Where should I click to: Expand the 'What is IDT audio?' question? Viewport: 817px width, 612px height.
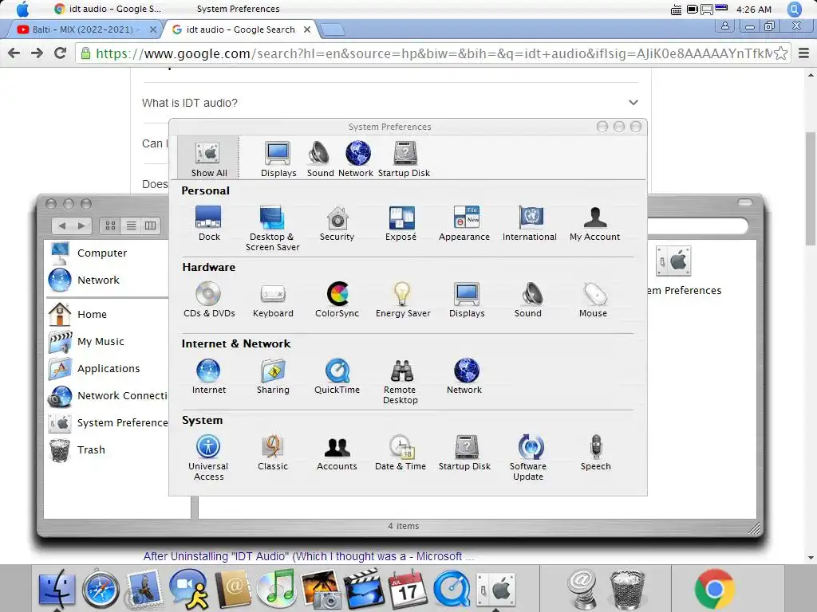[389, 103]
